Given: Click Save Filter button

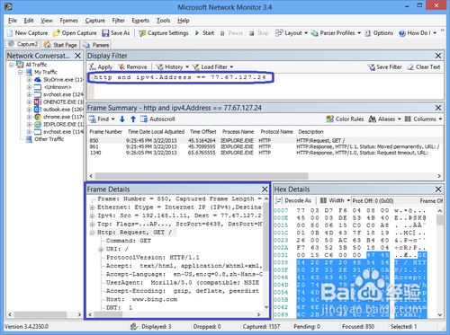Looking at the screenshot, I should 385,67.
